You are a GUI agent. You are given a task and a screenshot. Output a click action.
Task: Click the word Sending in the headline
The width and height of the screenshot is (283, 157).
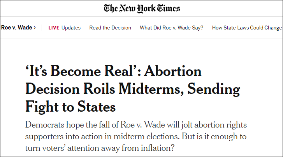(x=214, y=89)
